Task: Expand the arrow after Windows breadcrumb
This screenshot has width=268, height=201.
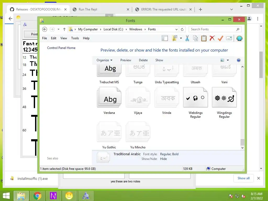Action: [x=145, y=29]
